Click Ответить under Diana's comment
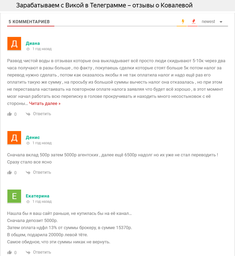Screen dimensions: 235x256 coord(42,114)
